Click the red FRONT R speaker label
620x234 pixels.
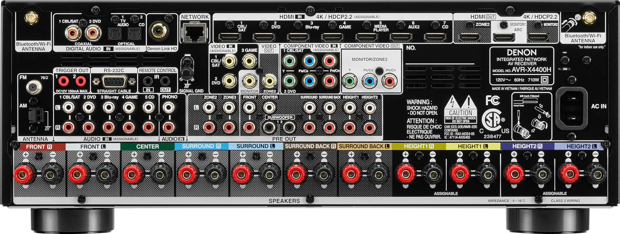39,146
